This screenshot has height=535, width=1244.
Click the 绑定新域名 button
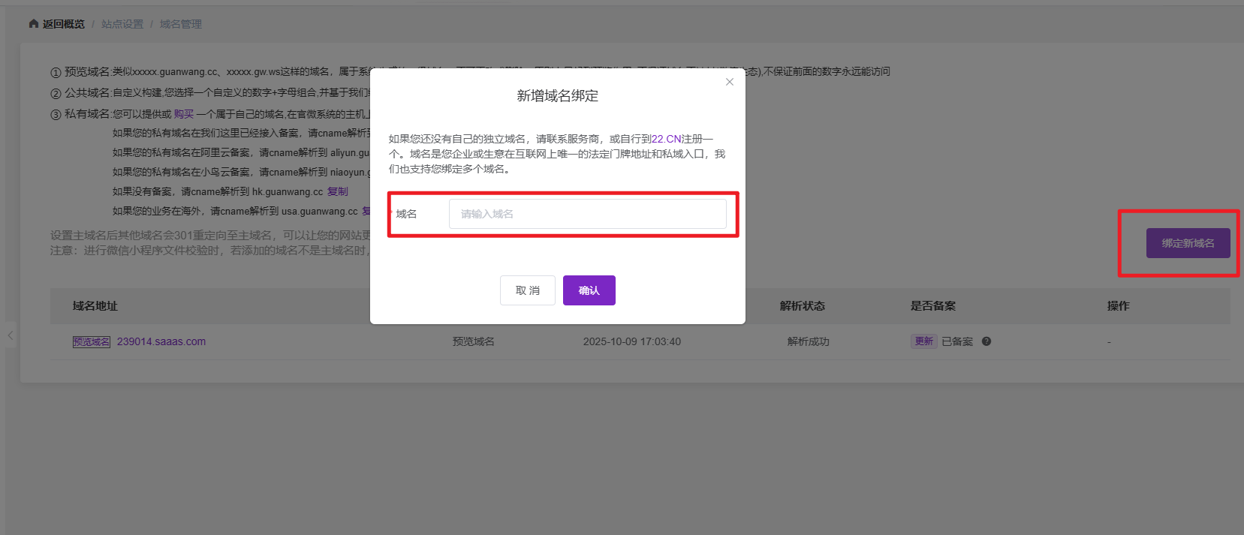point(1188,243)
